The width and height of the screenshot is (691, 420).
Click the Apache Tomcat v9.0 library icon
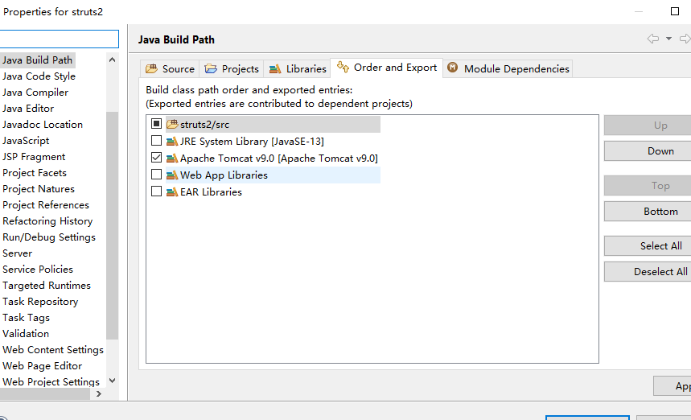point(172,159)
